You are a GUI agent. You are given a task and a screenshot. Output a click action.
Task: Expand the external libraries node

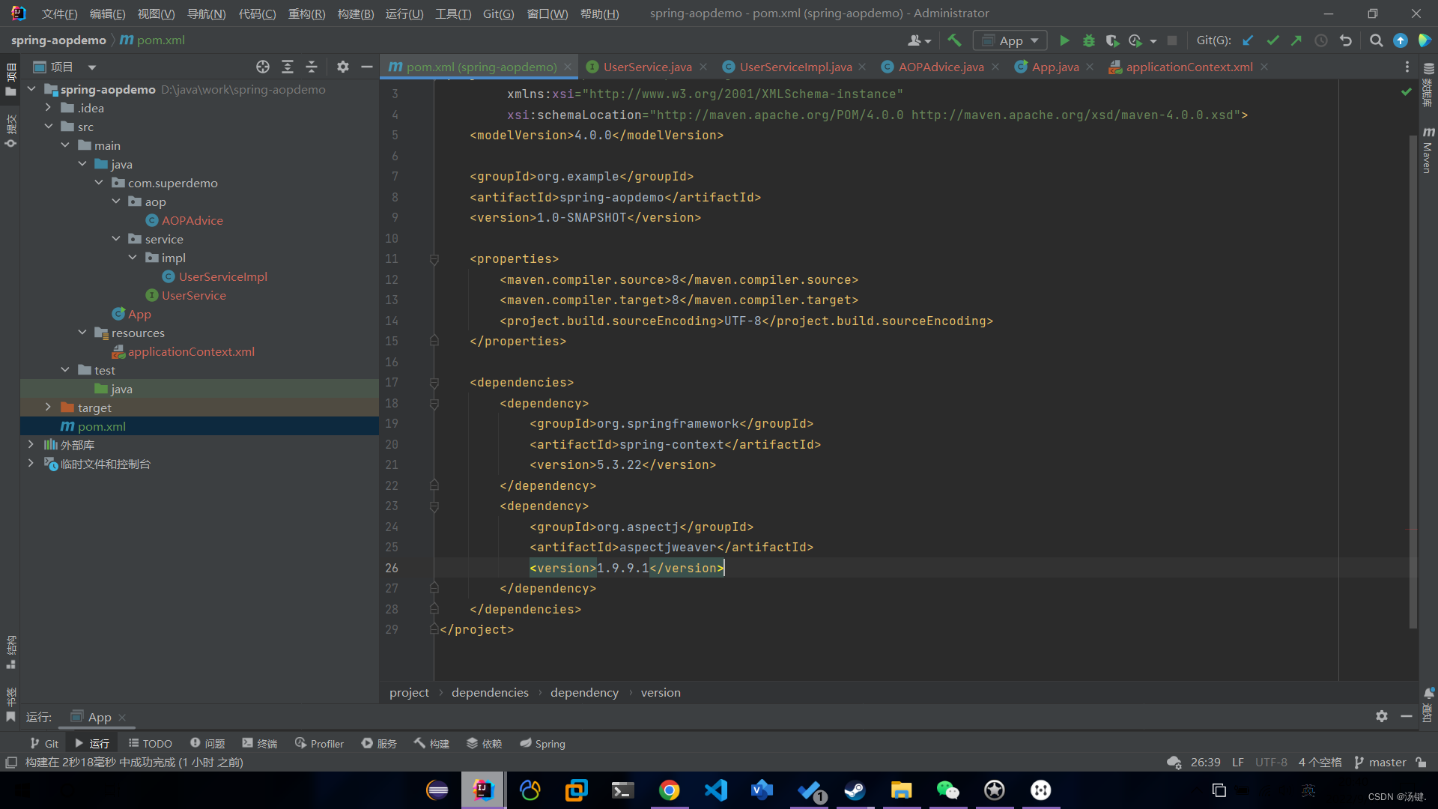tap(31, 445)
